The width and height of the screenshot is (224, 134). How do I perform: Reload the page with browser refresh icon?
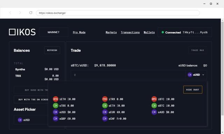tap(31, 13)
